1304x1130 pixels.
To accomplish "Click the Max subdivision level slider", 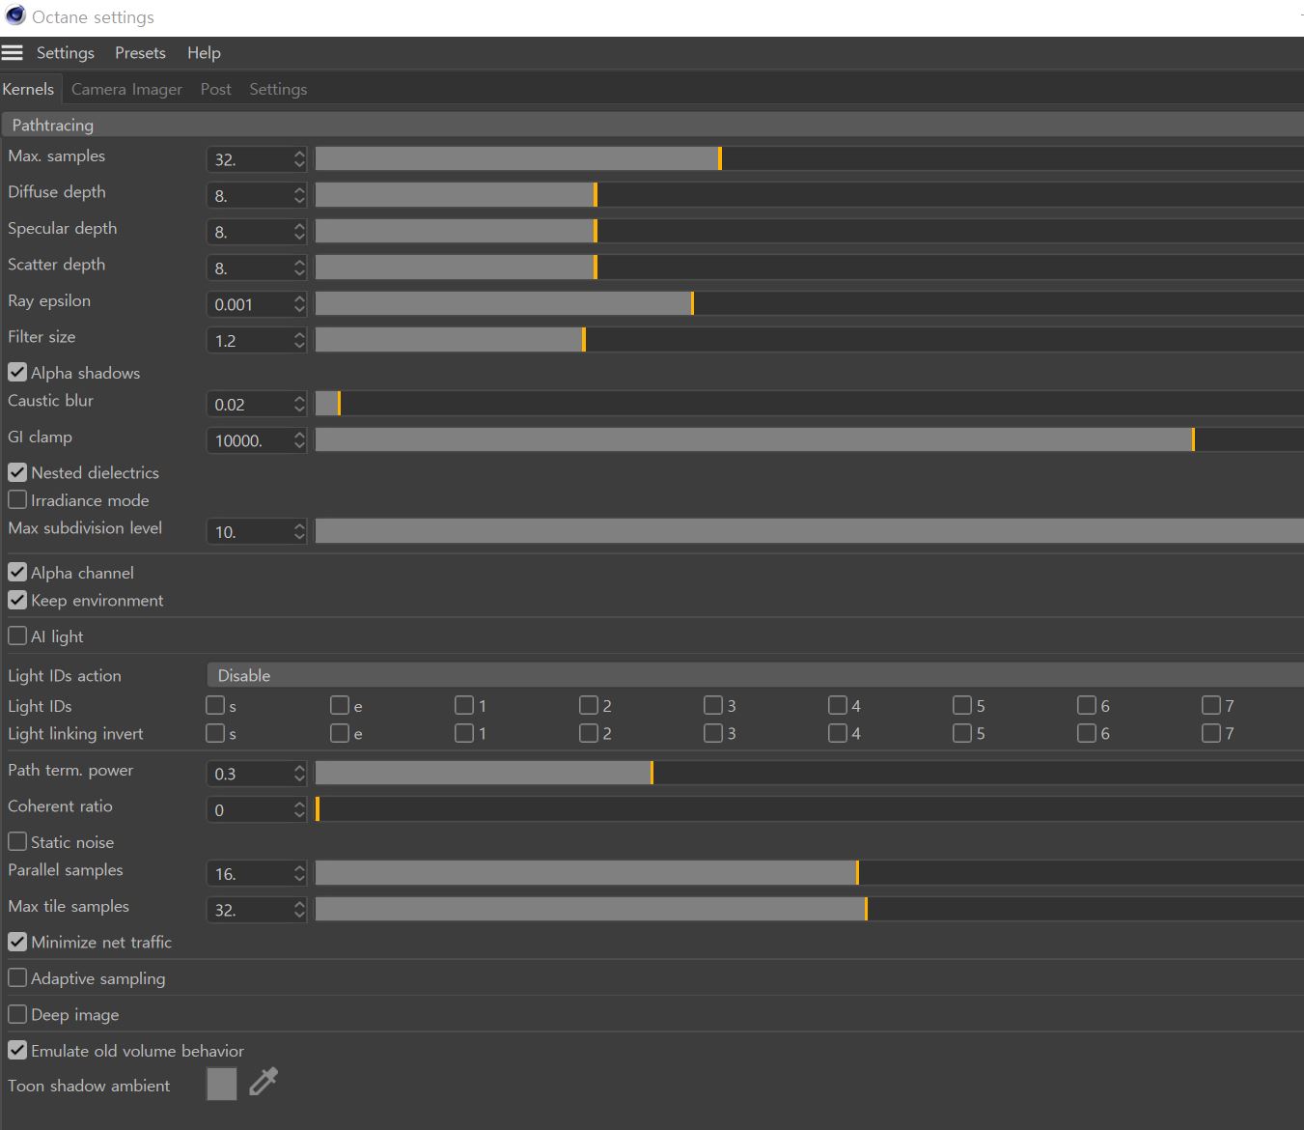I will point(809,531).
